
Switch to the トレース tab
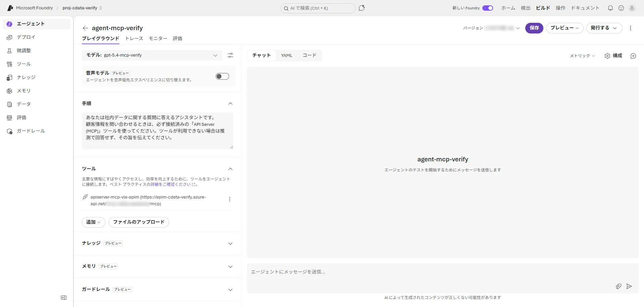pyautogui.click(x=134, y=39)
